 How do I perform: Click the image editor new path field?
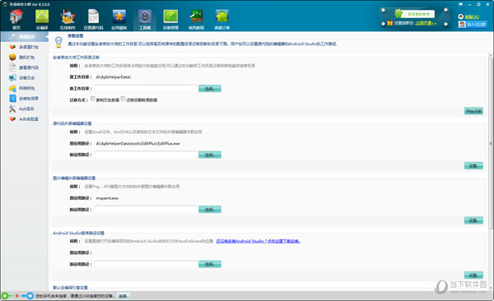point(146,210)
